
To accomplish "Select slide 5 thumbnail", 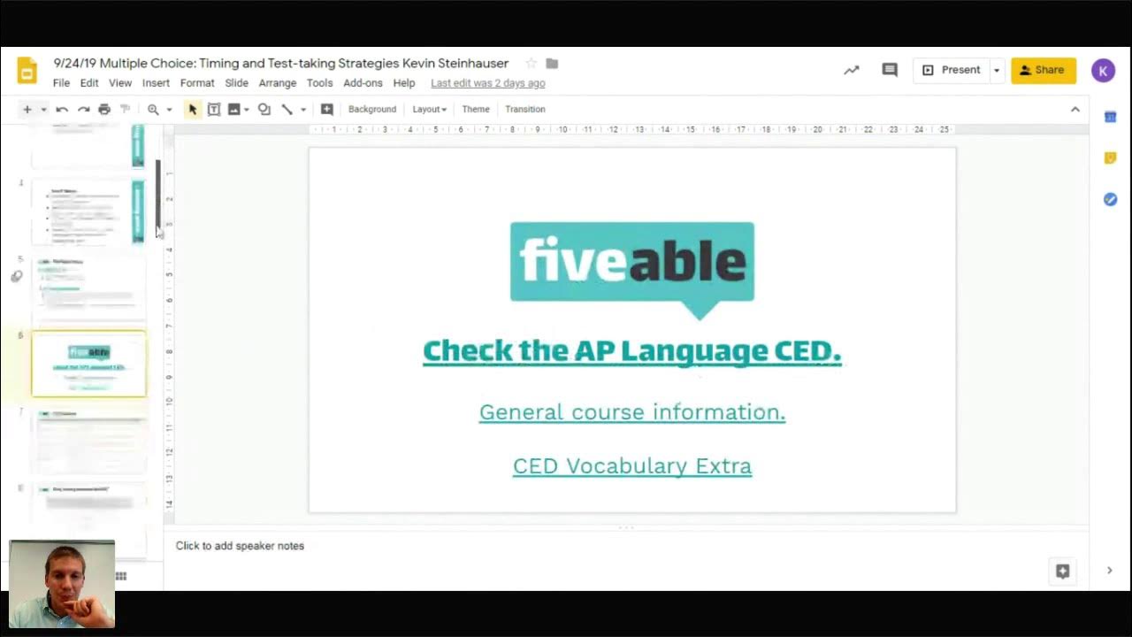I will [x=88, y=288].
